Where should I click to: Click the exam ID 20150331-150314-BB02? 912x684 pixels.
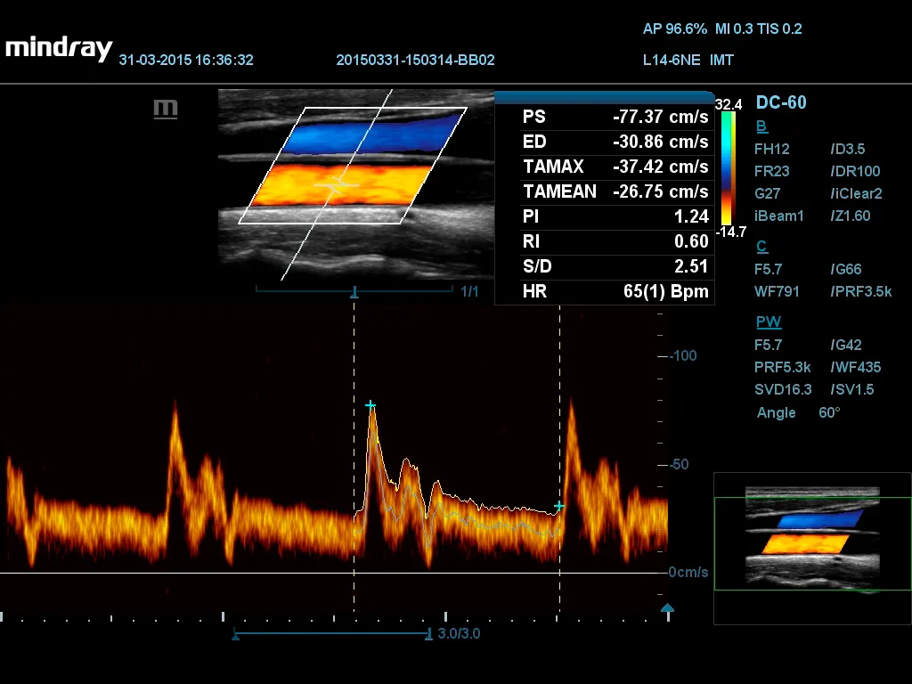tap(415, 61)
